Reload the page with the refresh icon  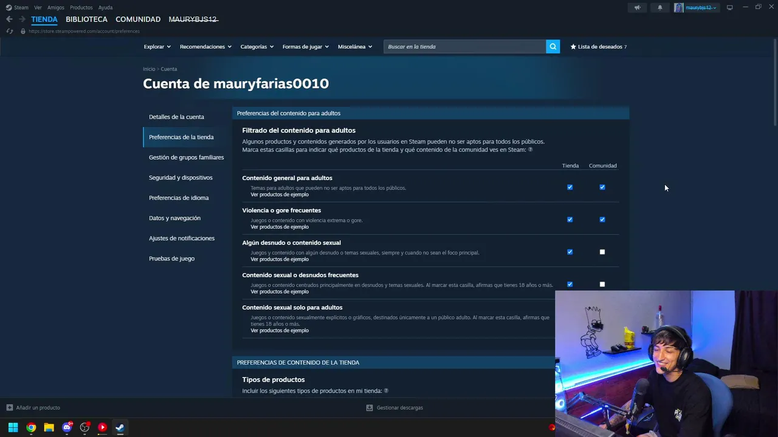click(10, 31)
